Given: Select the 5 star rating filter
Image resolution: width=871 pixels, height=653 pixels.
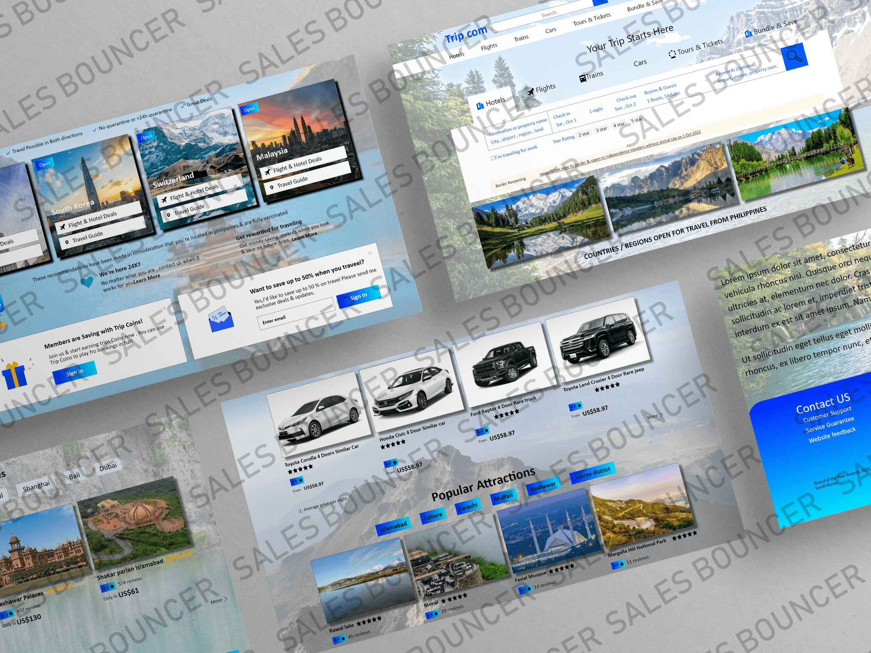Looking at the screenshot, I should 637,120.
